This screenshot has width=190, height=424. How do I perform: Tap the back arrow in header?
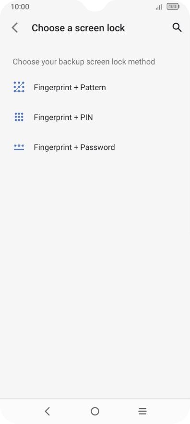coord(15,28)
